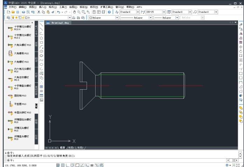This screenshot has width=244, height=167.
Task: Open the text style Standard dropdown
Action: point(138,12)
